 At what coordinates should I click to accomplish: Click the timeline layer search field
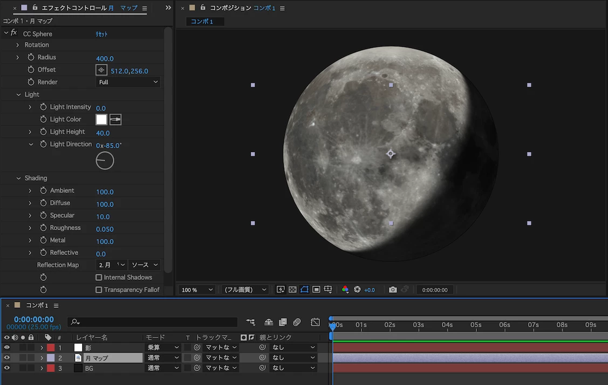(x=156, y=322)
